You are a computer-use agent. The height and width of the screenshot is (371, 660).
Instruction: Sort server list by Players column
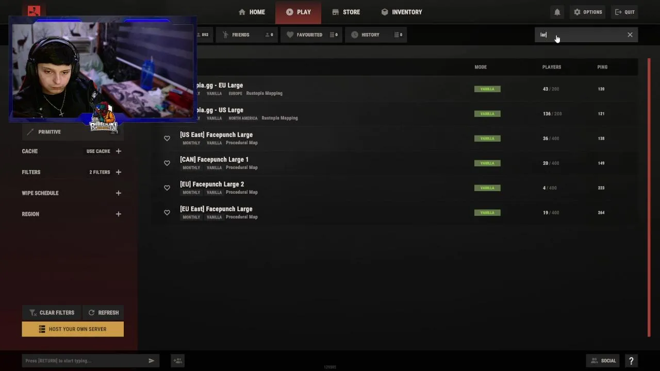click(552, 67)
